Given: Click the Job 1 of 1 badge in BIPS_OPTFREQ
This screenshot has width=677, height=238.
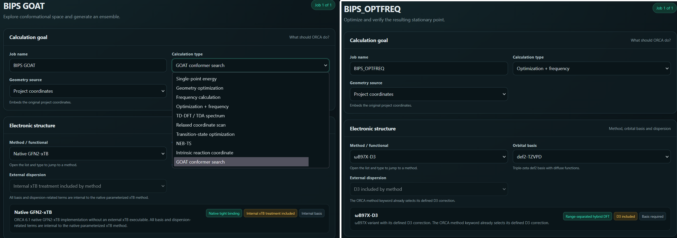Looking at the screenshot, I should click(x=664, y=8).
